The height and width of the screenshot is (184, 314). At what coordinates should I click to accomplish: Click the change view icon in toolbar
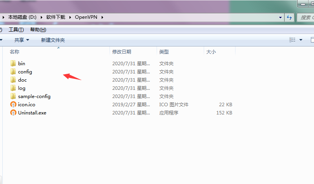(292, 40)
